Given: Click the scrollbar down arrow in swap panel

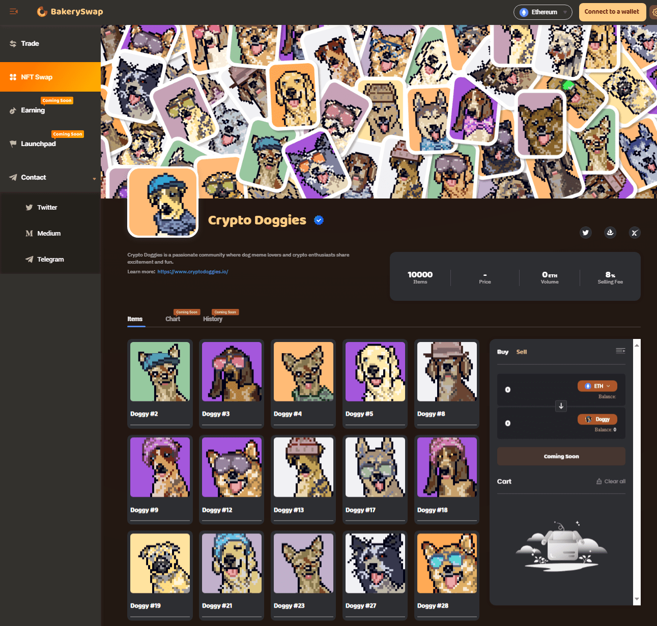Looking at the screenshot, I should click(637, 599).
